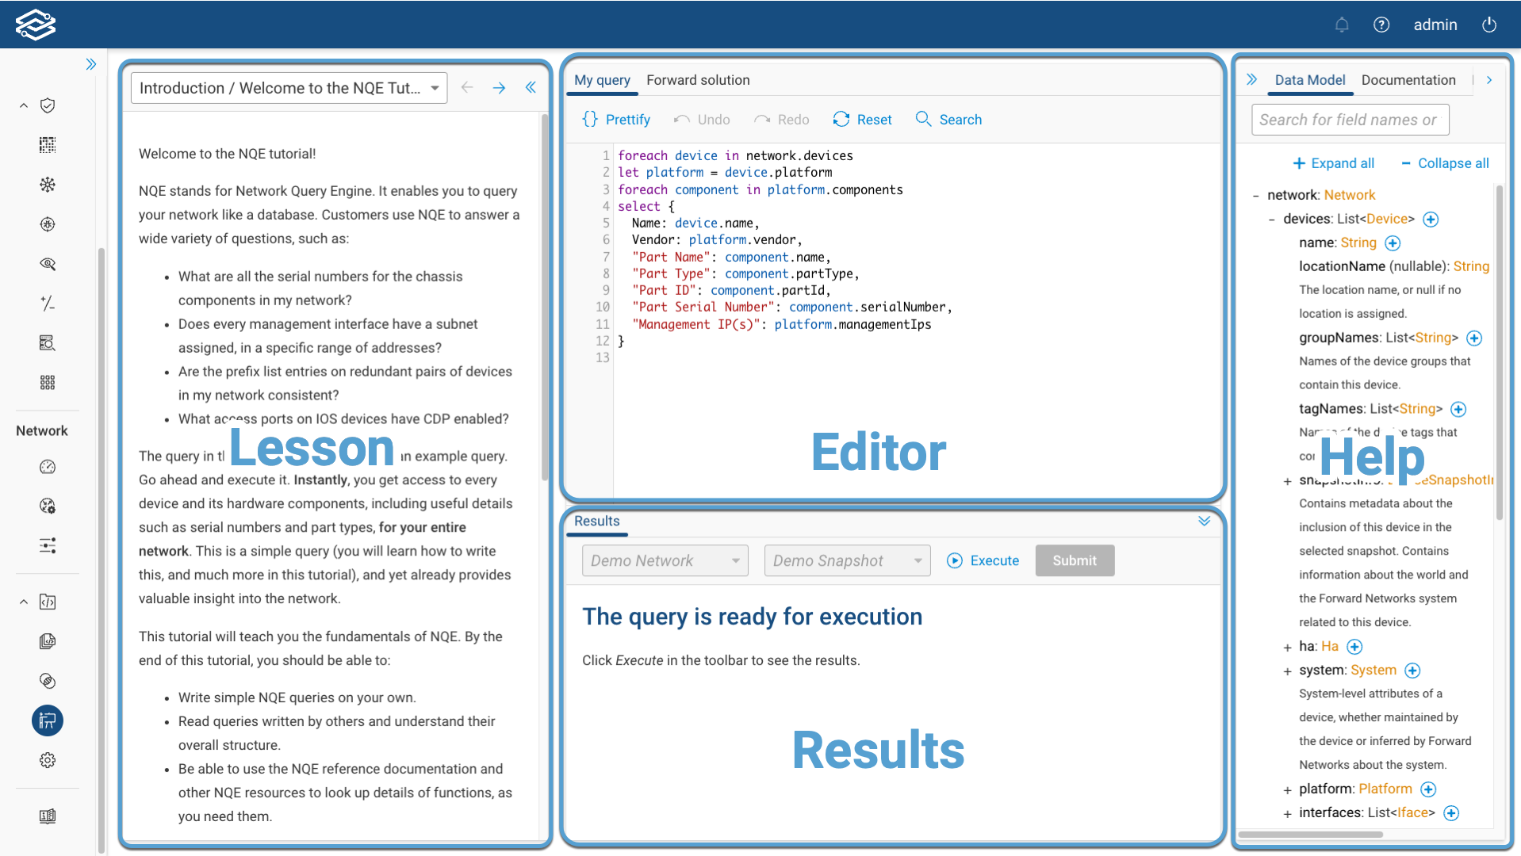Open the book icon at the bottom of the sidebar
This screenshot has width=1521, height=856.
[x=48, y=816]
